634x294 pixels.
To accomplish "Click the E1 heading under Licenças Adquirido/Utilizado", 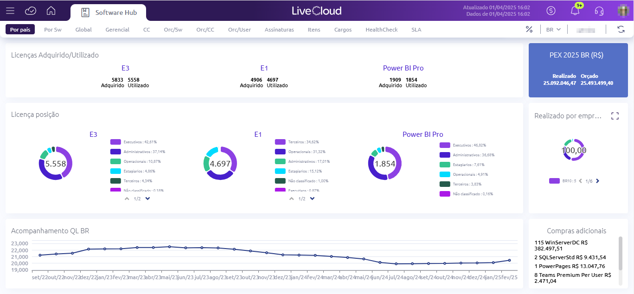I will [x=264, y=68].
